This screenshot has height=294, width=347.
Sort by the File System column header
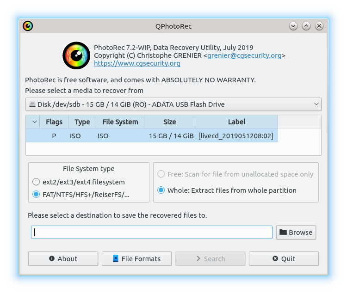pos(120,122)
